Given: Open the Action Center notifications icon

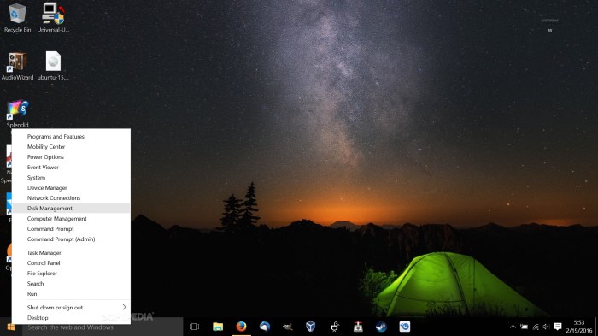Looking at the screenshot, I should point(558,327).
